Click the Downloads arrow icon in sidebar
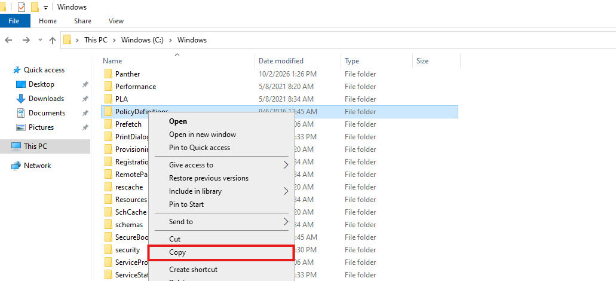The image size is (616, 281). [21, 99]
